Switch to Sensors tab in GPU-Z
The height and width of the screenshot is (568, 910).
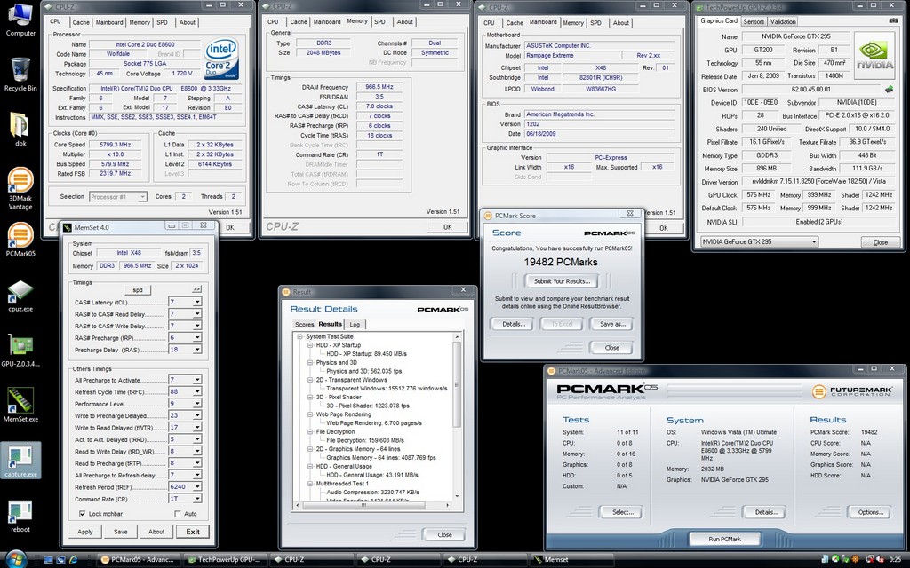click(754, 21)
